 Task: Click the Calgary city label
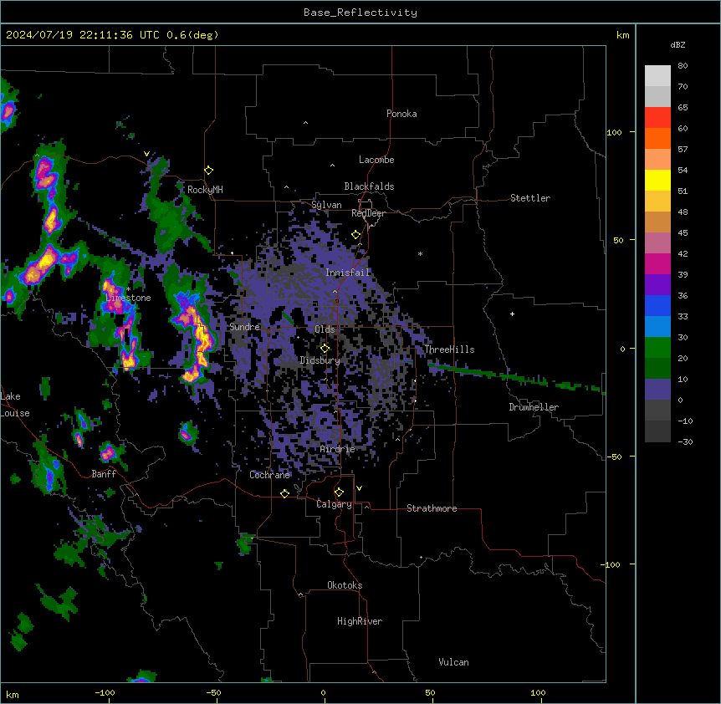tap(334, 504)
